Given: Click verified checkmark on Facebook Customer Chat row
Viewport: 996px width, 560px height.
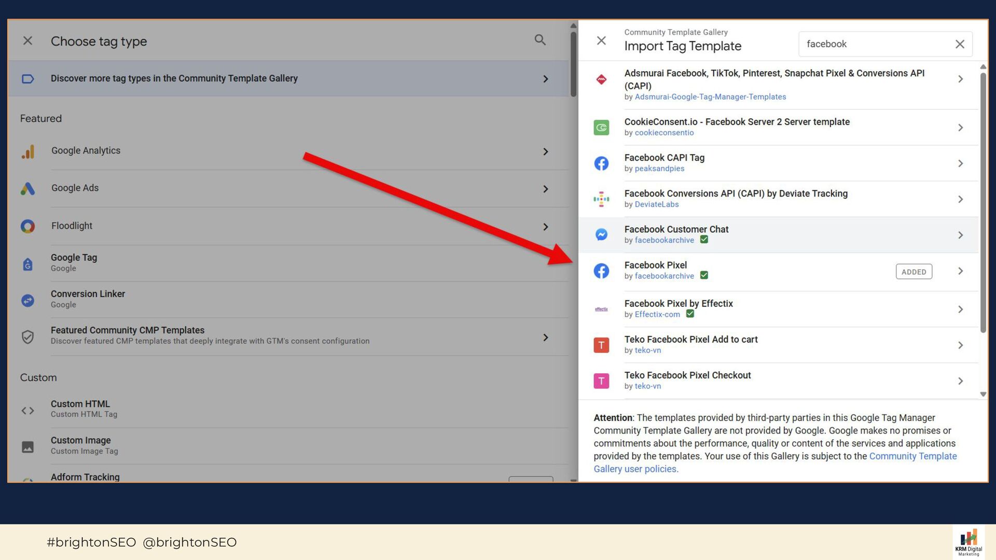Looking at the screenshot, I should pyautogui.click(x=704, y=240).
